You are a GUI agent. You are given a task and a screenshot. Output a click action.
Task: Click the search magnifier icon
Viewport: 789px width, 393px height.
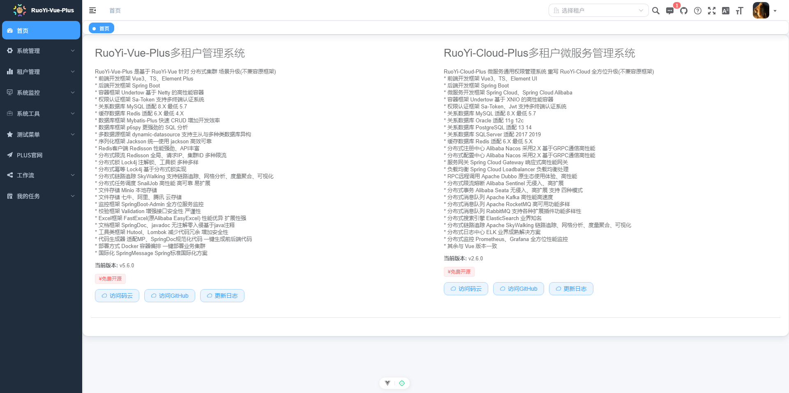point(656,11)
